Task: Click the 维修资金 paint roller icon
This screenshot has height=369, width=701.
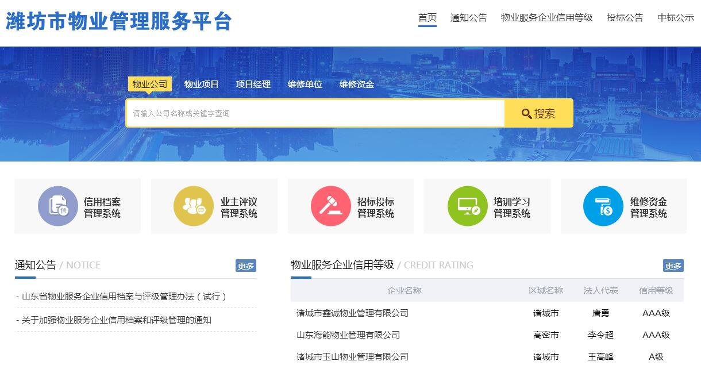Action: click(603, 206)
